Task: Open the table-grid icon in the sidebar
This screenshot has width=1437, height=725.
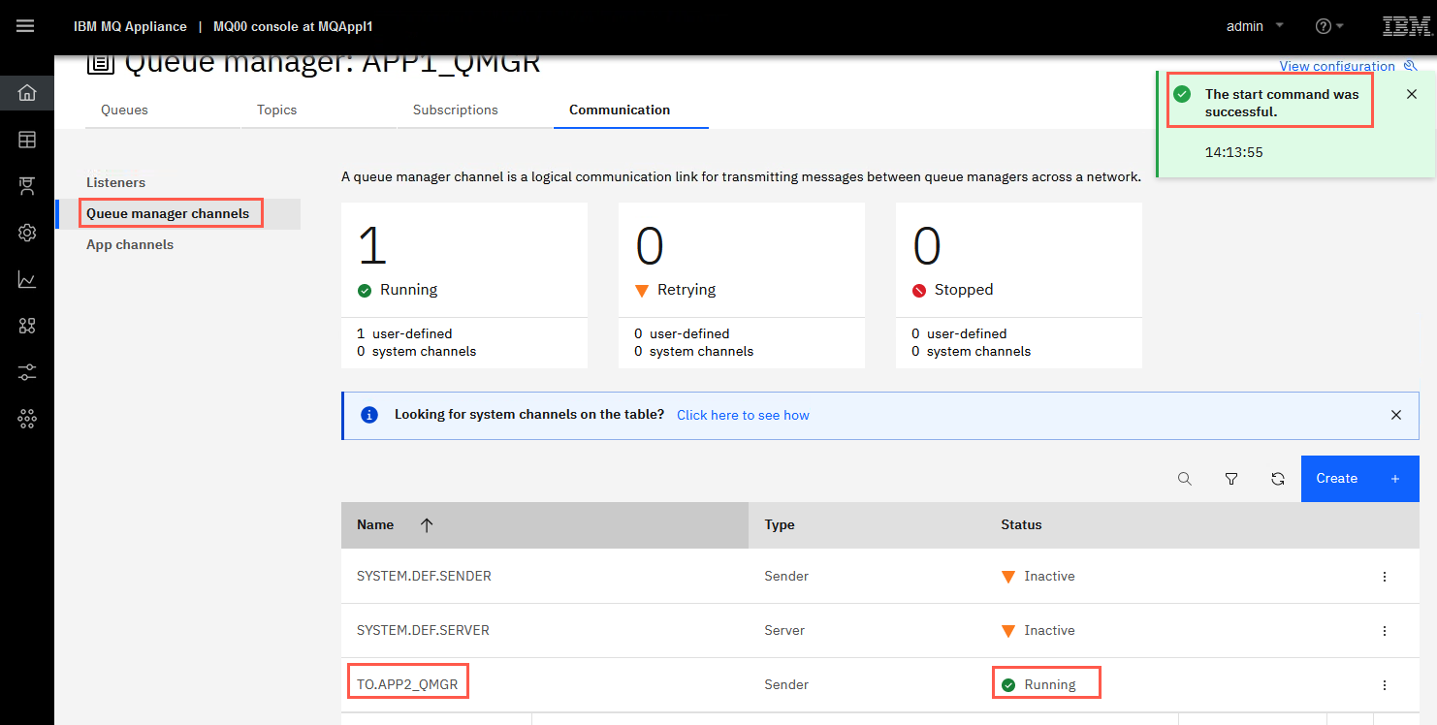Action: pyautogui.click(x=27, y=140)
